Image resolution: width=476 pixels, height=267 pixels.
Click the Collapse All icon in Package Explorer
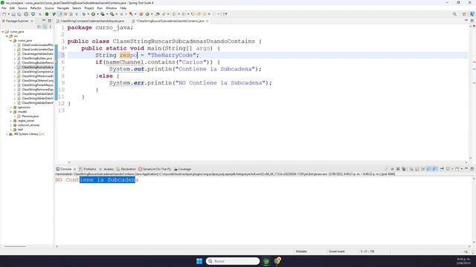click(39, 27)
